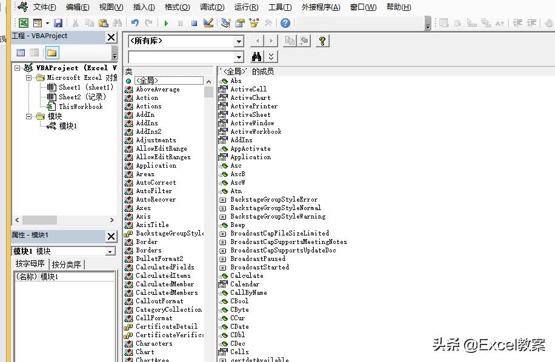The width and height of the screenshot is (555, 362).
Task: Click the View Code icon in project panel
Action: click(x=21, y=53)
